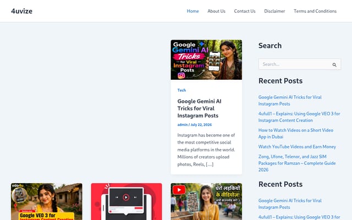Viewport: 352px width, 220px height.
Task: Open the red video player post thumbnail
Action: tap(127, 202)
